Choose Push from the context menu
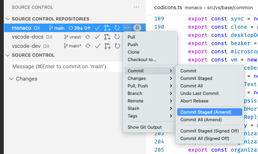The width and height of the screenshot is (258, 154). point(150,44)
